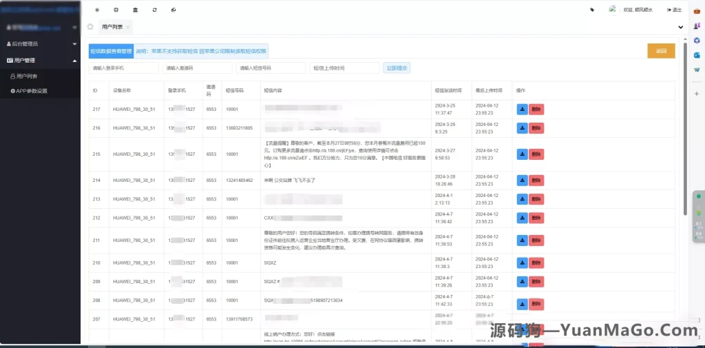705x348 pixels.
Task: Click the 最后上传时间 column header
Action: point(488,90)
